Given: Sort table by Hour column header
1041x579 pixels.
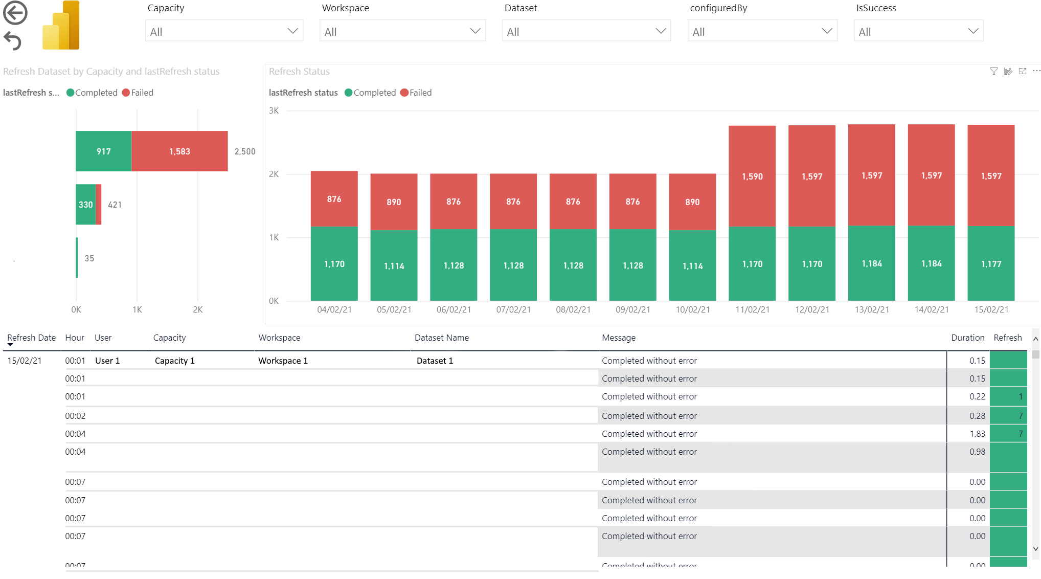Looking at the screenshot, I should coord(75,338).
